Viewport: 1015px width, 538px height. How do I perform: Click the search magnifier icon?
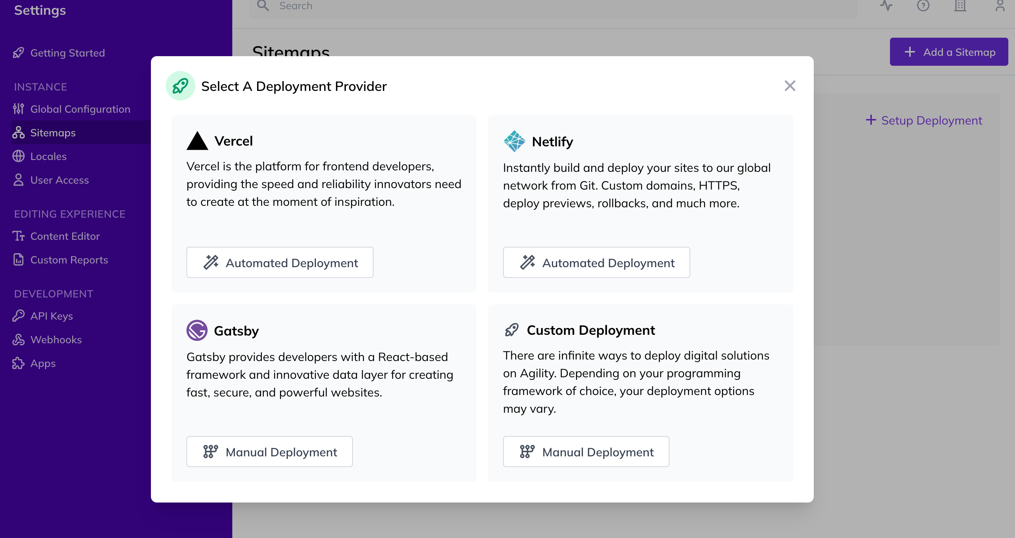point(263,6)
